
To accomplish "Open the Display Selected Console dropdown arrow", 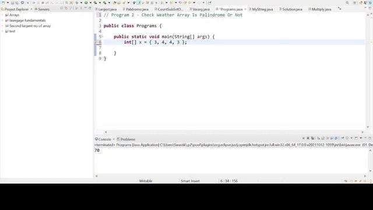I will click(x=351, y=138).
